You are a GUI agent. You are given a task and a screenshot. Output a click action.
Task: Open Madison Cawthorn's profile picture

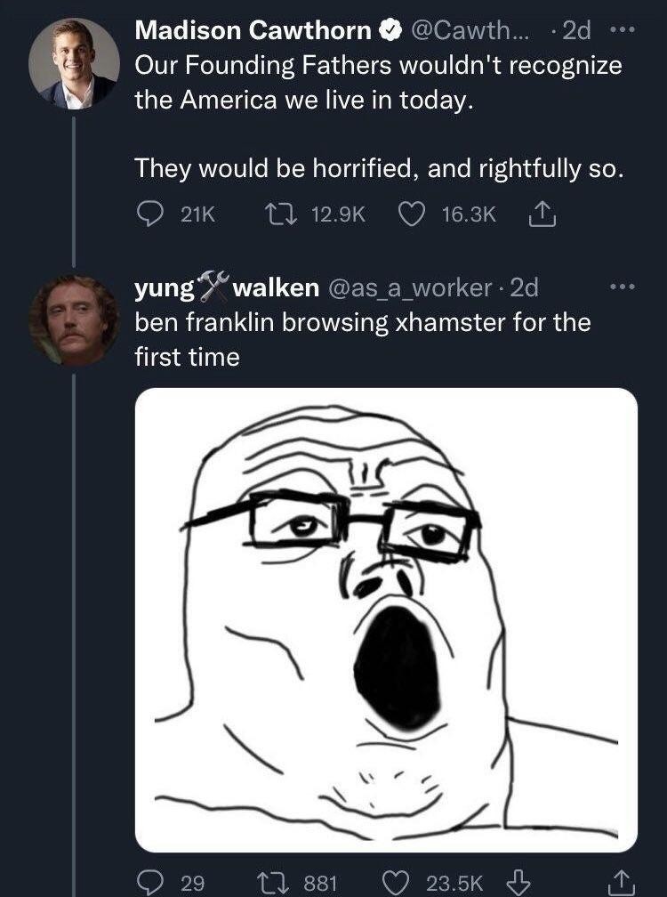pyautogui.click(x=74, y=63)
